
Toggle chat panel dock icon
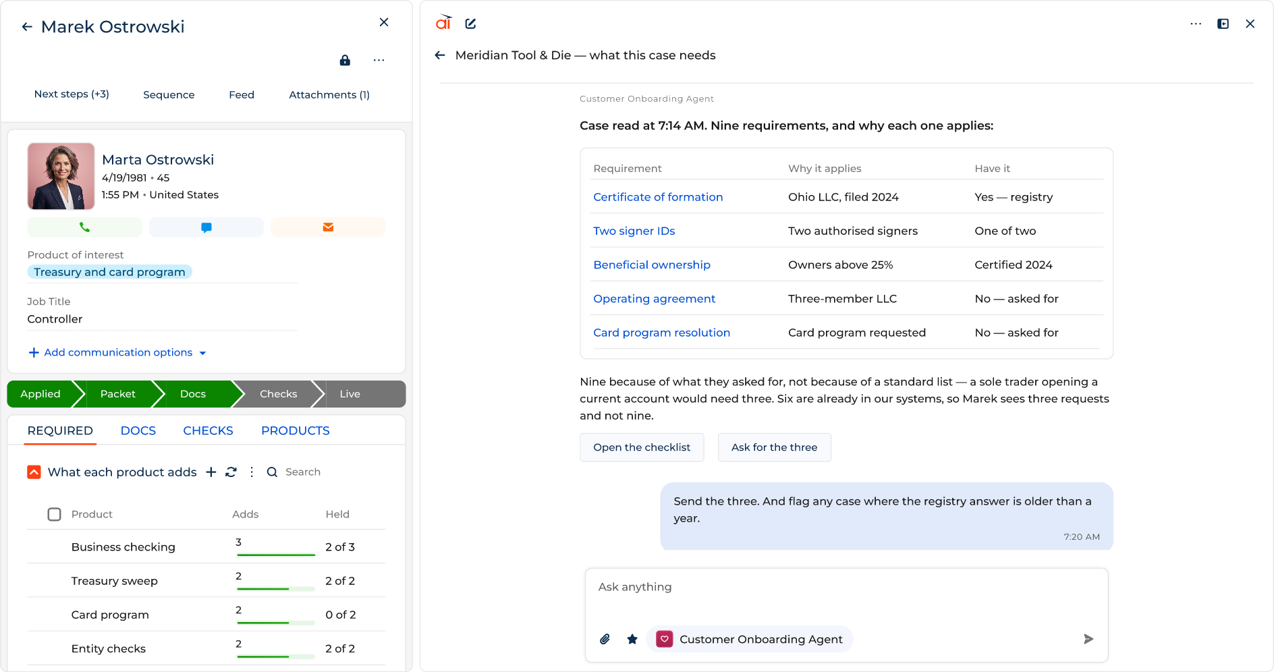(1223, 24)
